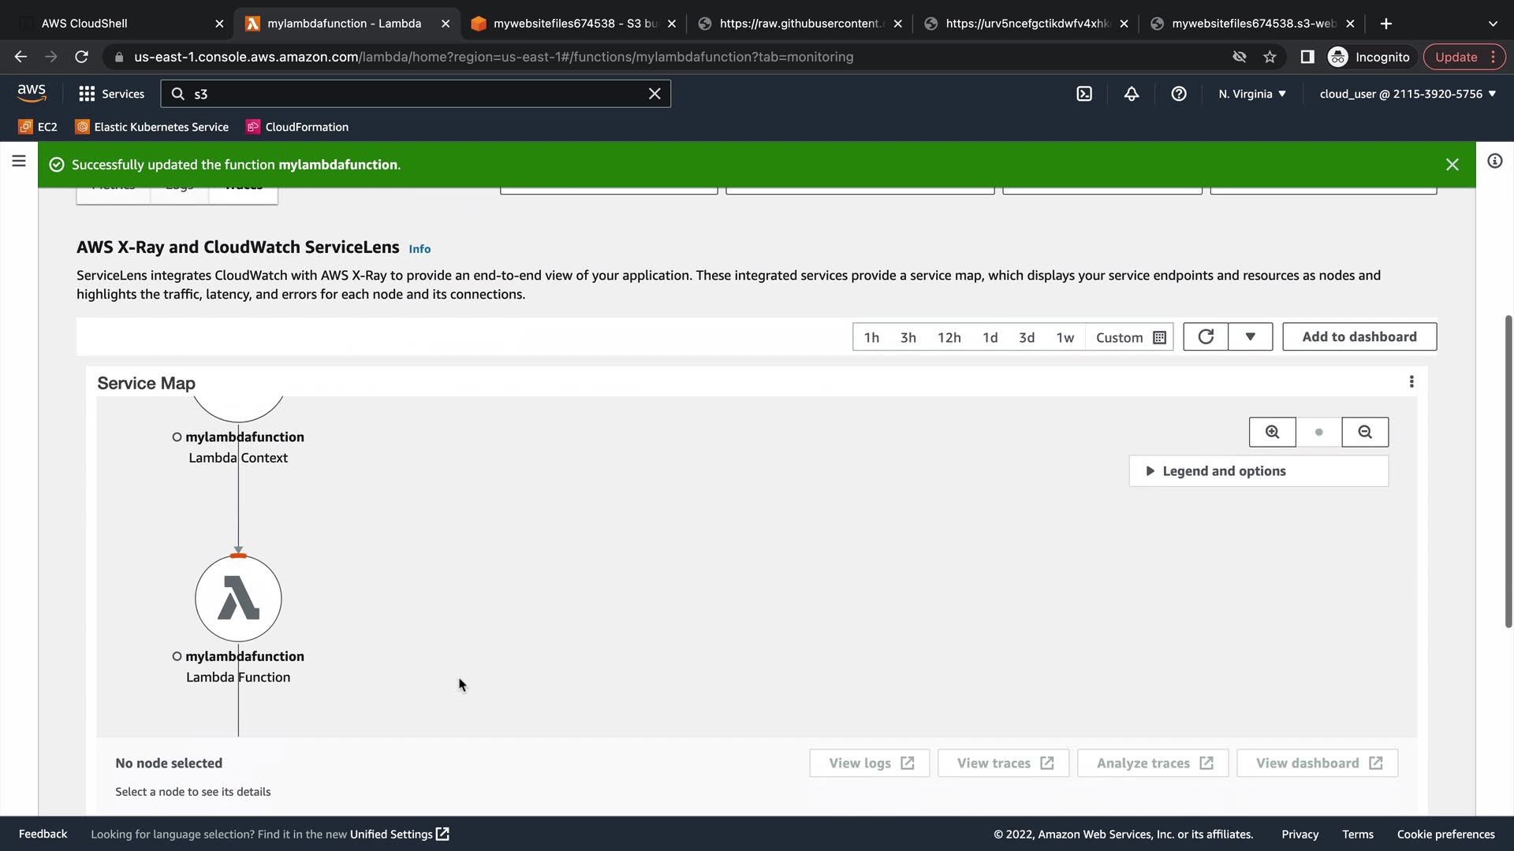The height and width of the screenshot is (851, 1514).
Task: Click the Lambda Function node icon
Action: click(238, 599)
